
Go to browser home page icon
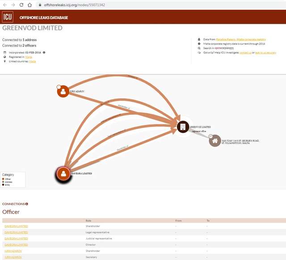pyautogui.click(x=29, y=4)
